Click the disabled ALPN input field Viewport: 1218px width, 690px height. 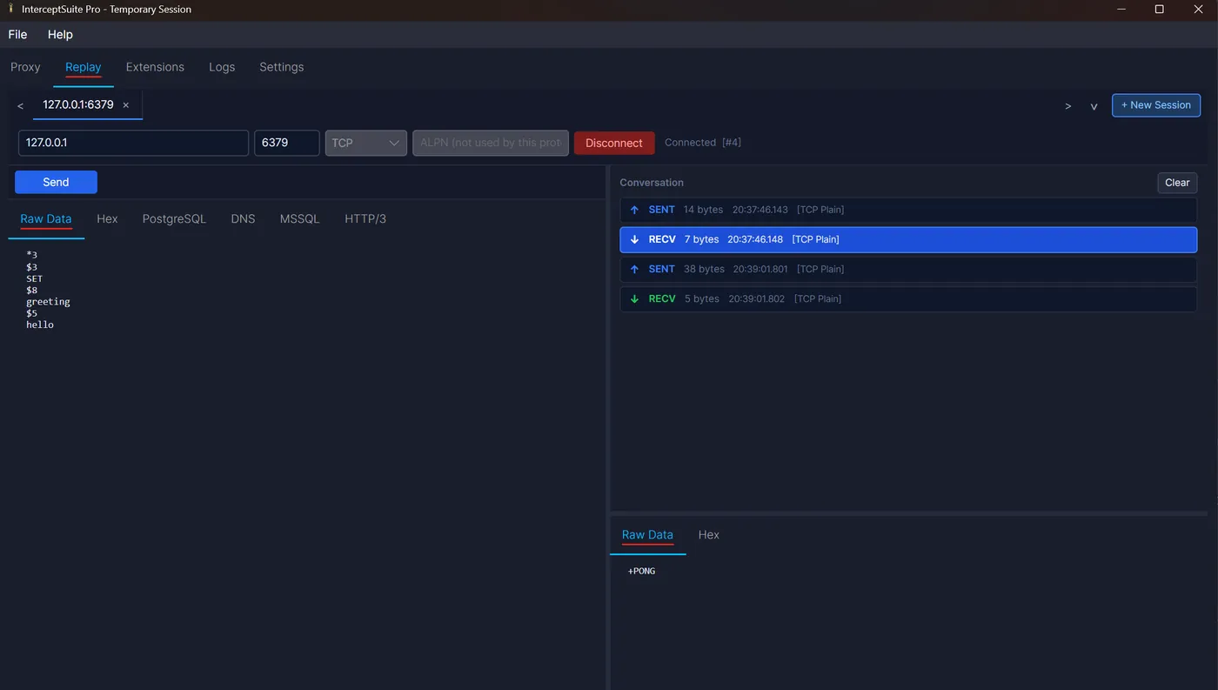pos(491,143)
